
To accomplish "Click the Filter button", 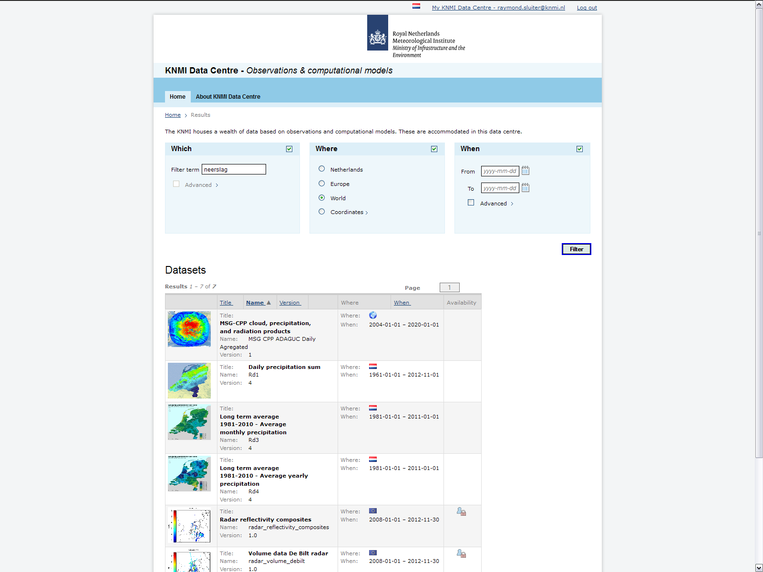I will tap(577, 249).
